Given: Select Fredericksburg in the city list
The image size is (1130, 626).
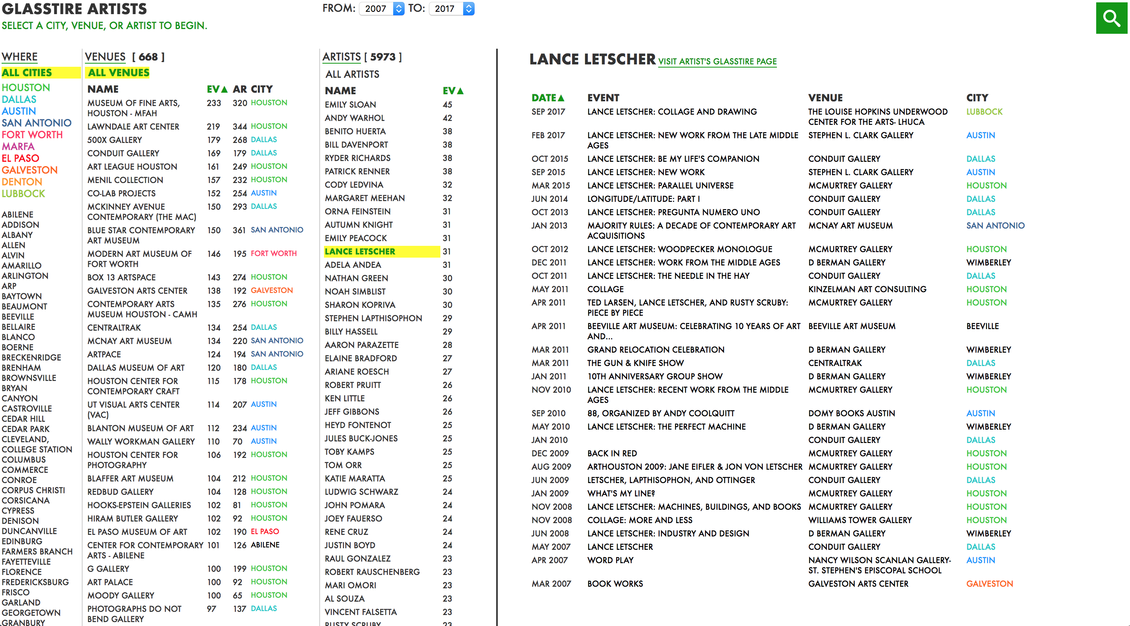Looking at the screenshot, I should [x=35, y=583].
